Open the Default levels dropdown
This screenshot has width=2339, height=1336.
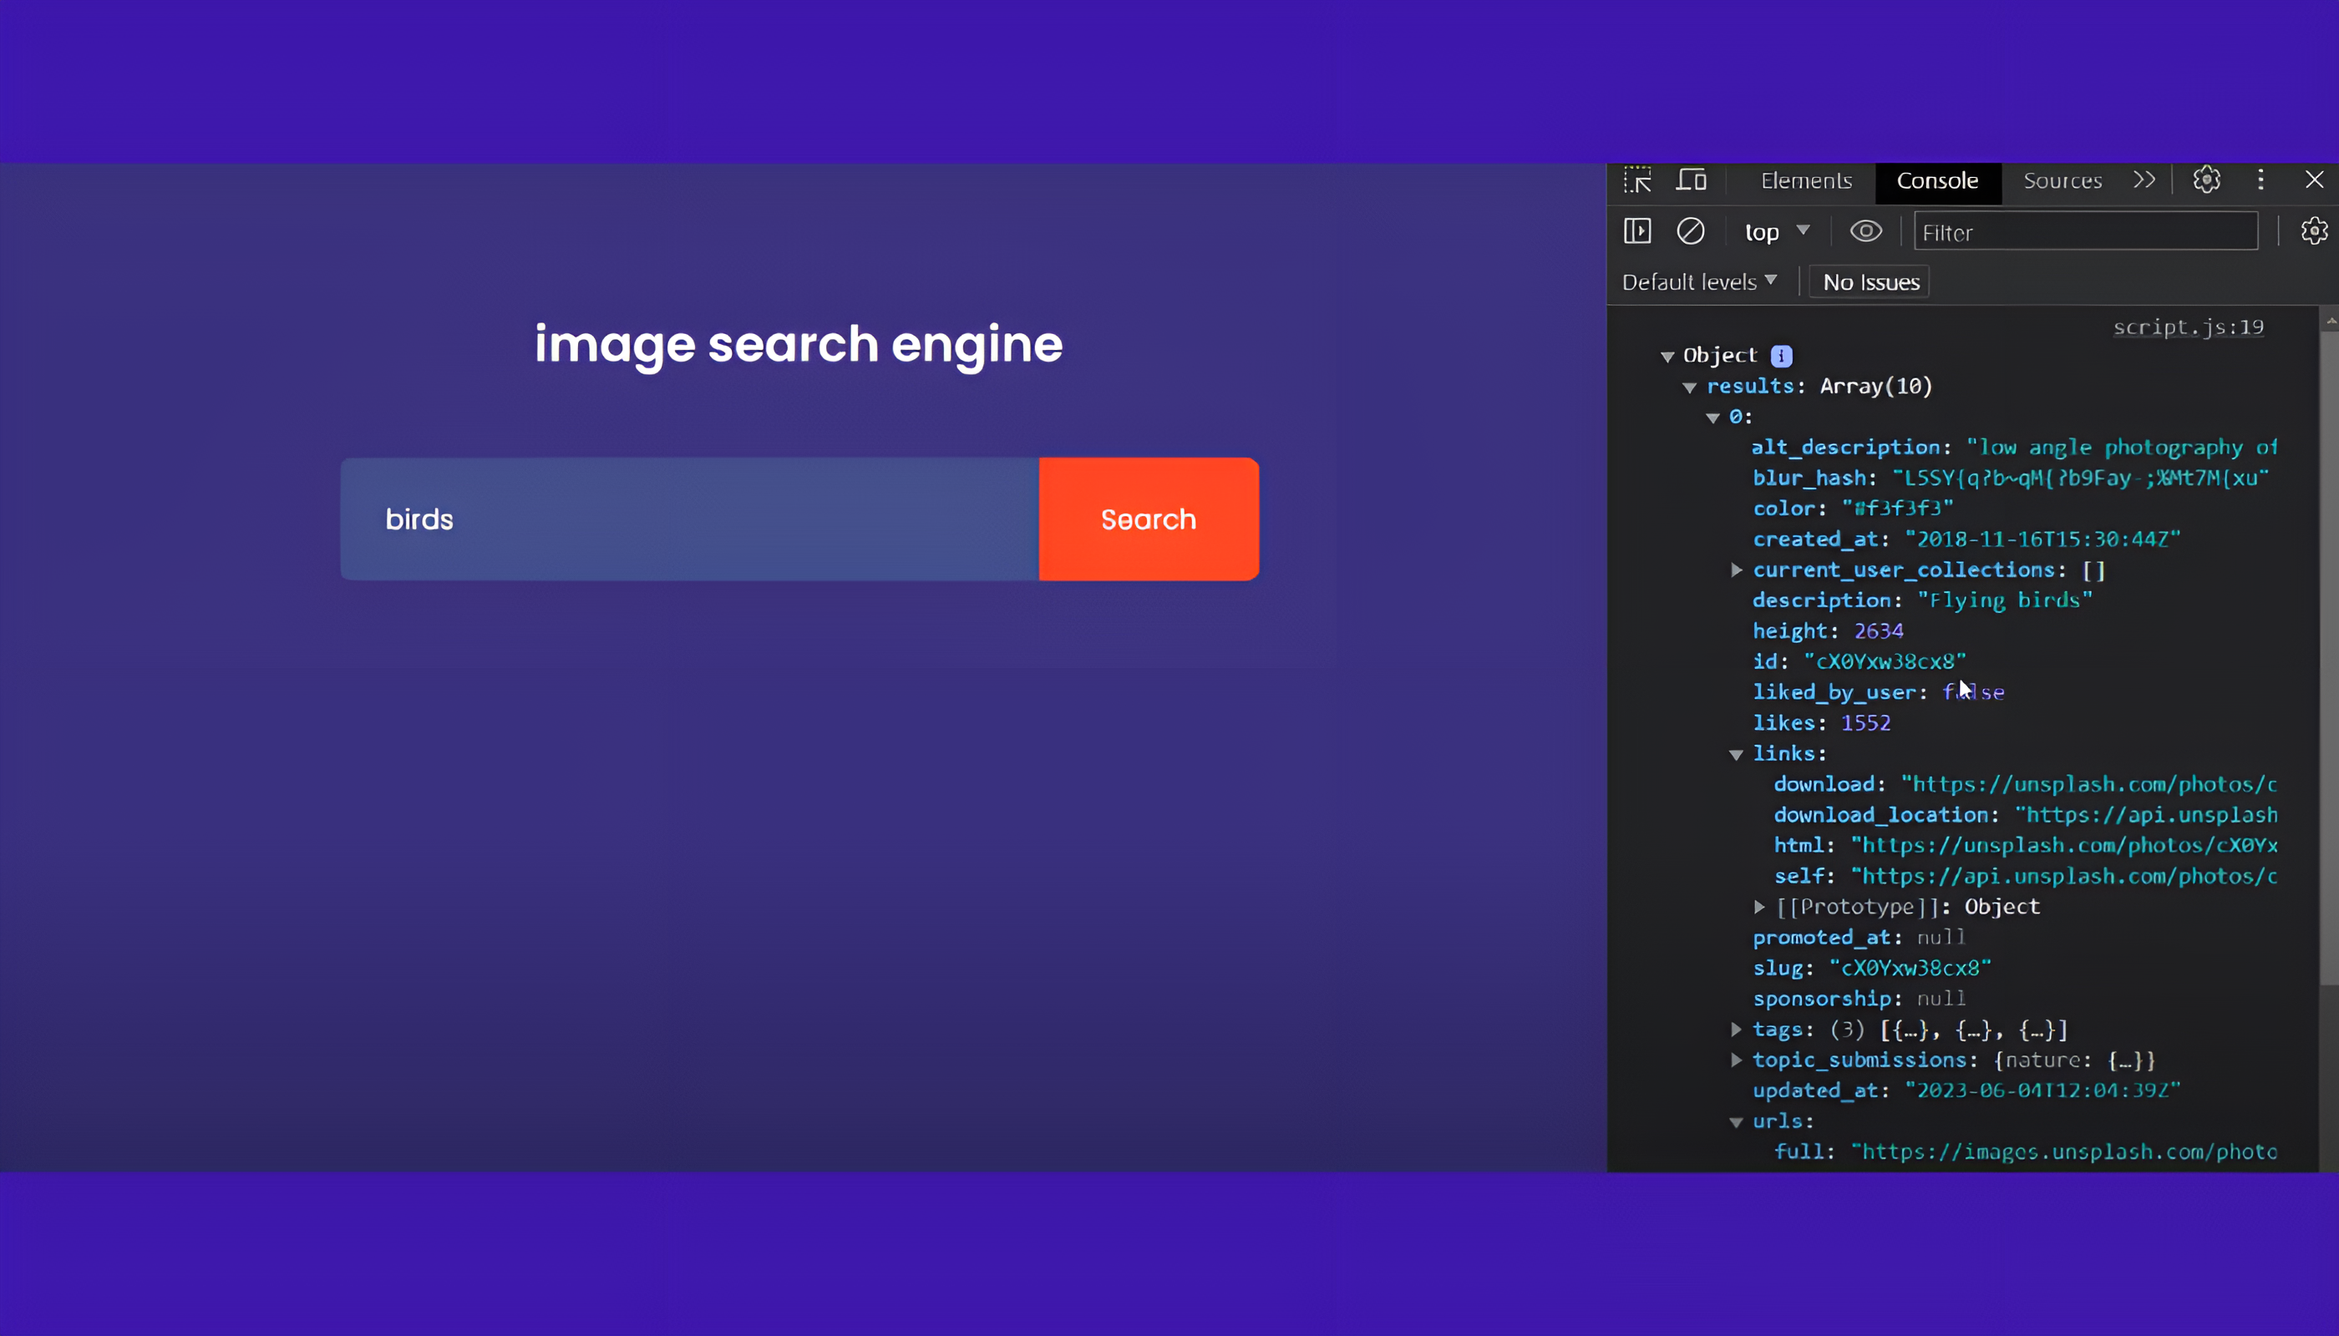click(x=1700, y=281)
